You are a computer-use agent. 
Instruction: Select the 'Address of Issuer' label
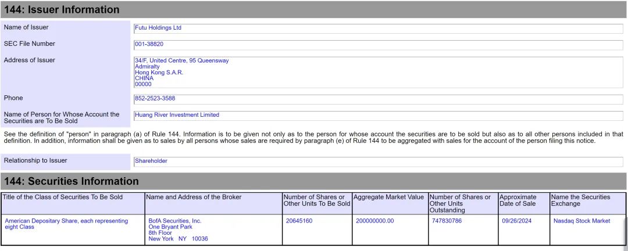(29, 60)
